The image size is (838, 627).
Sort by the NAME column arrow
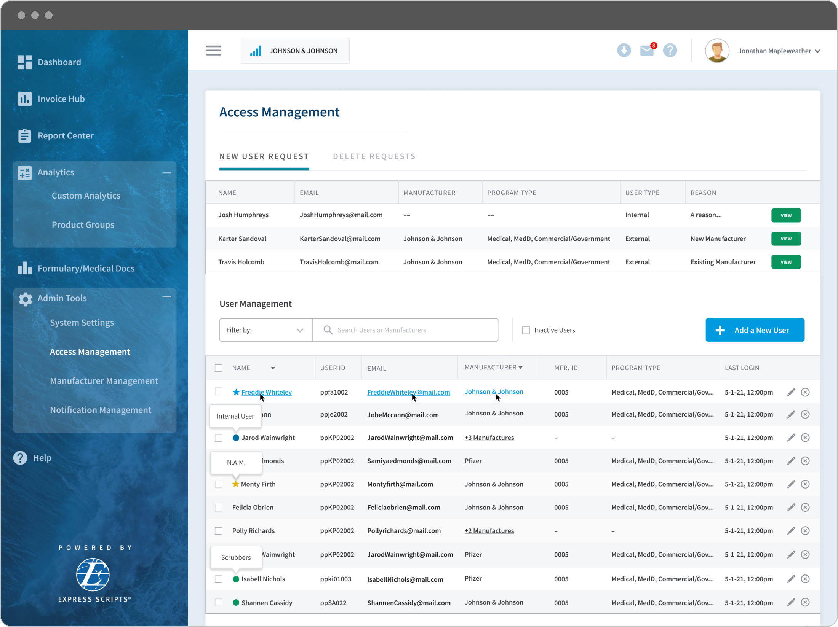273,368
